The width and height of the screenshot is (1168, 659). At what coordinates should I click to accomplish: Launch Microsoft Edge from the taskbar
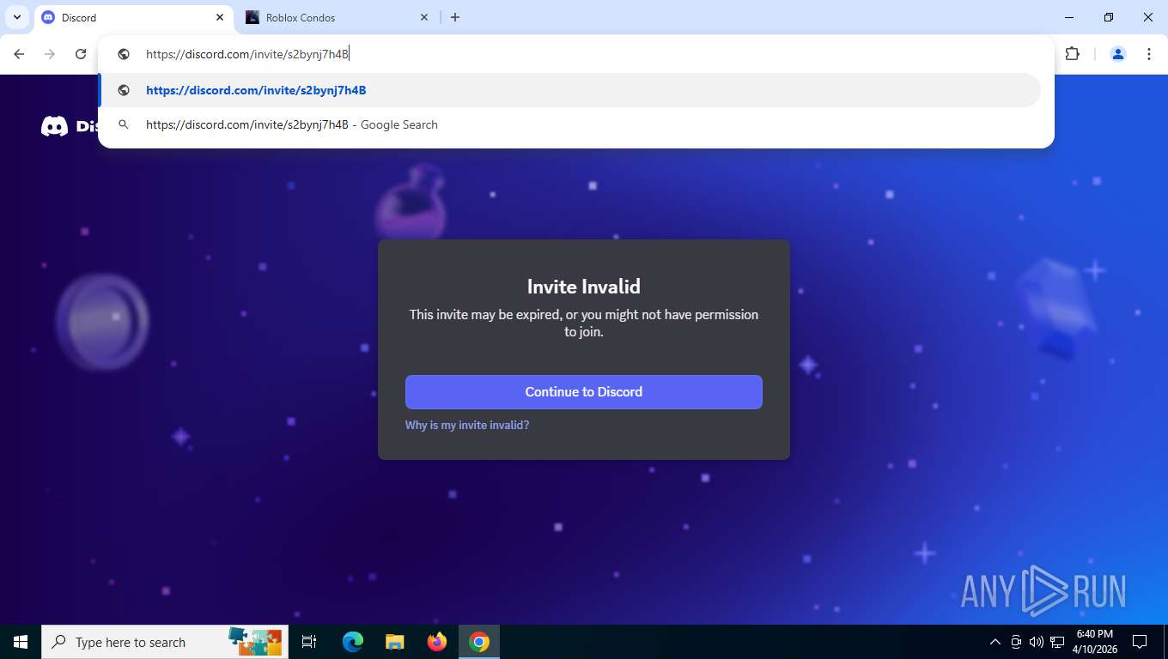click(x=353, y=642)
